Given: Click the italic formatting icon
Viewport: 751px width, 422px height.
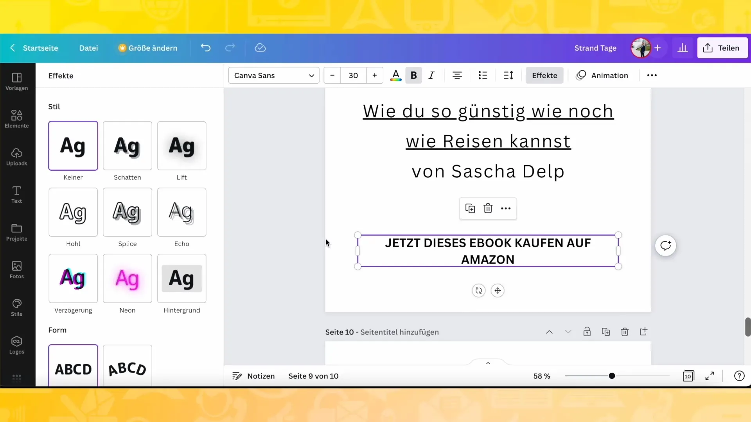Looking at the screenshot, I should point(432,75).
